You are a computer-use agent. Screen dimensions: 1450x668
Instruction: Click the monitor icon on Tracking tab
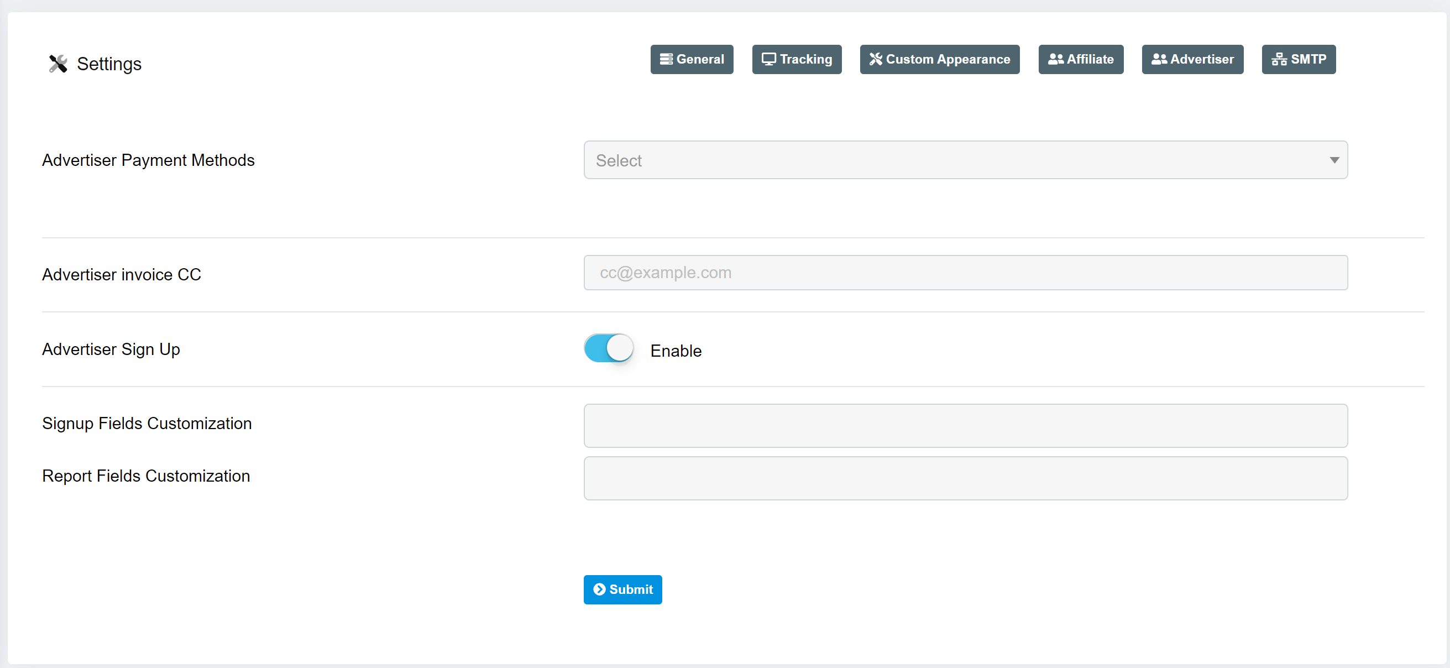click(768, 59)
